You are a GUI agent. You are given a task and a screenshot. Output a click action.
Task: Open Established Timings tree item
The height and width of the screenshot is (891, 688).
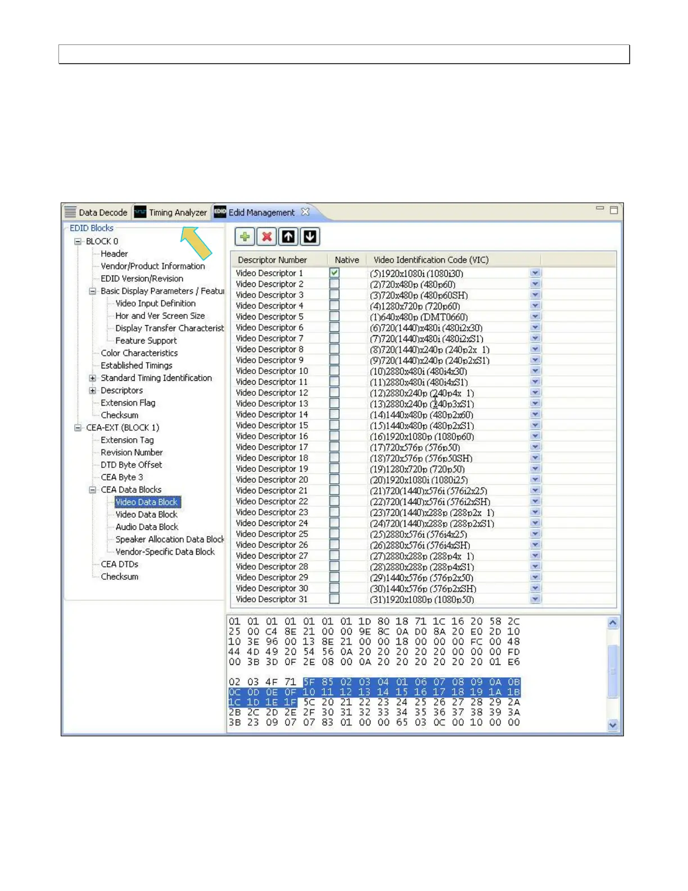(x=137, y=366)
